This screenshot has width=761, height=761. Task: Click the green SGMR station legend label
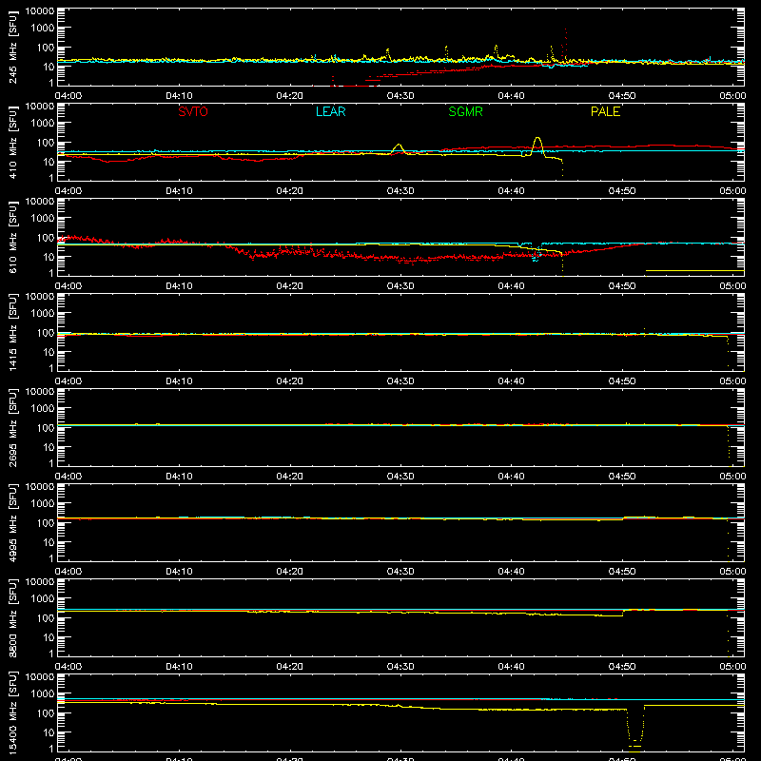click(465, 111)
